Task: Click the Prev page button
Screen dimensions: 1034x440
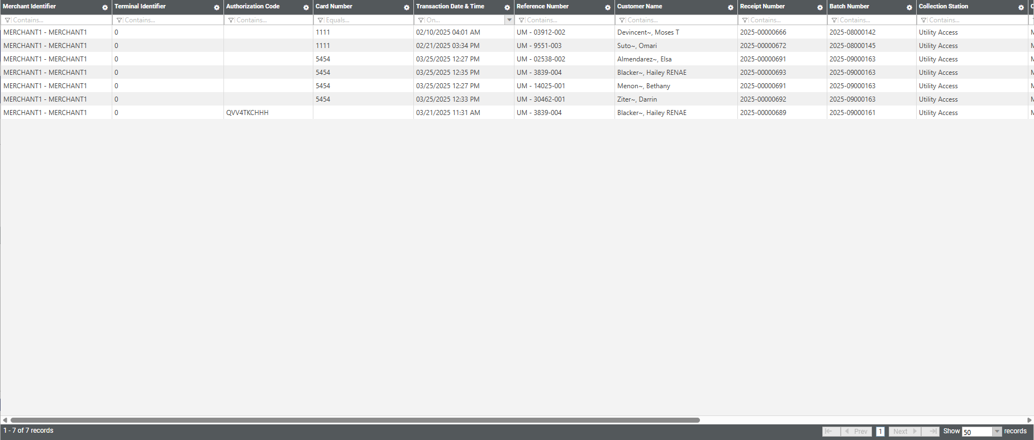Action: pos(856,432)
